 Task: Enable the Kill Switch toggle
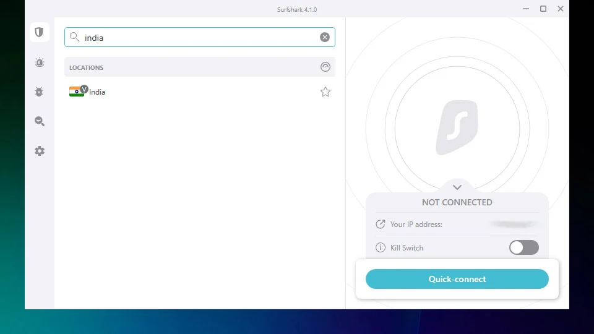tap(524, 247)
